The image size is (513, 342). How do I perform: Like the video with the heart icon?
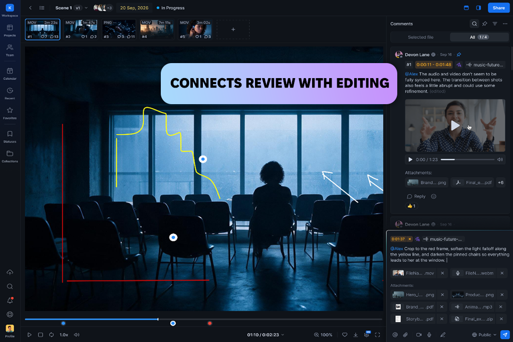pos(345,334)
